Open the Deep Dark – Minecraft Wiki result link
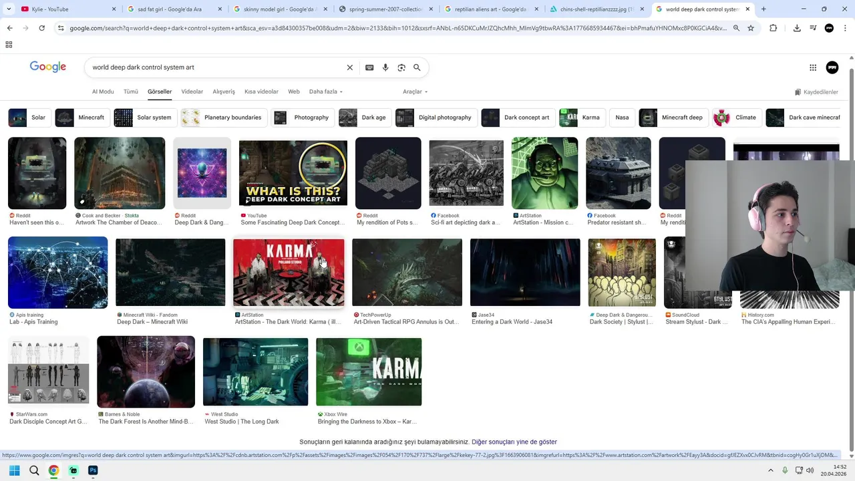This screenshot has width=855, height=481. [x=152, y=322]
